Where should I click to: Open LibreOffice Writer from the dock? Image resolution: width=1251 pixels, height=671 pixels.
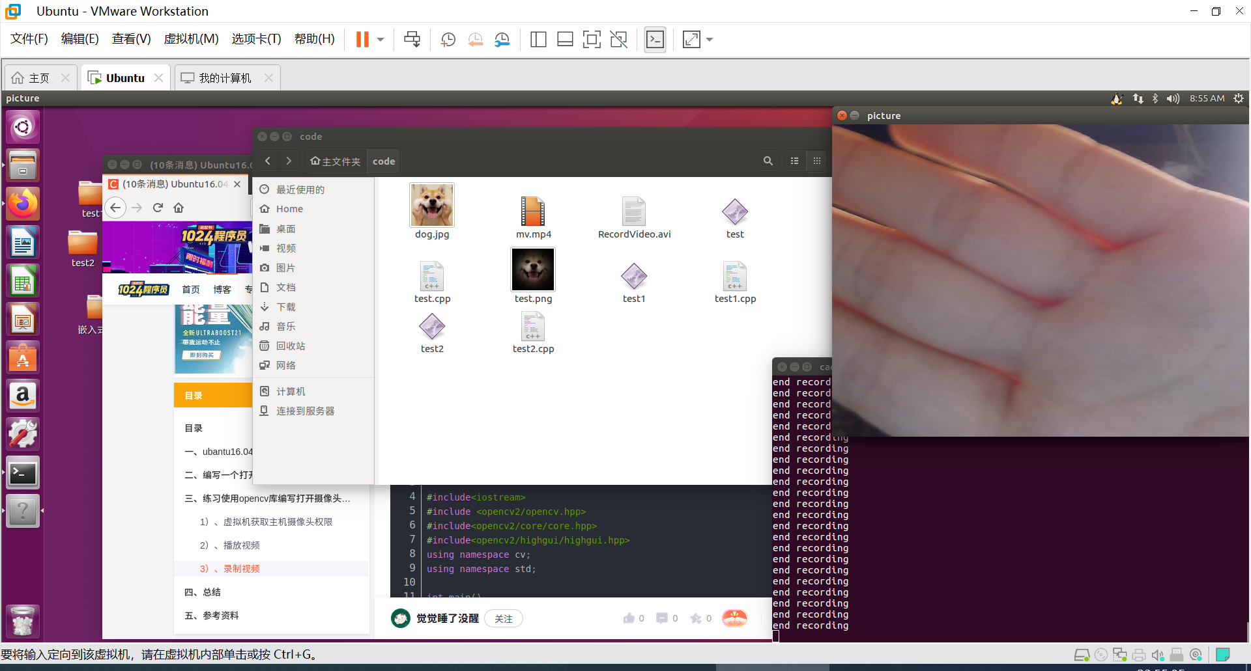(x=23, y=242)
